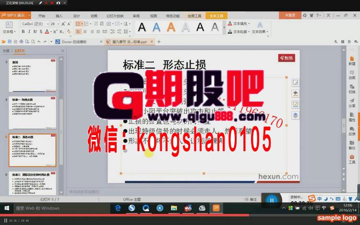Click the decrease indent icon
Image resolution: width=360 pixels, height=225 pixels.
click(96, 24)
